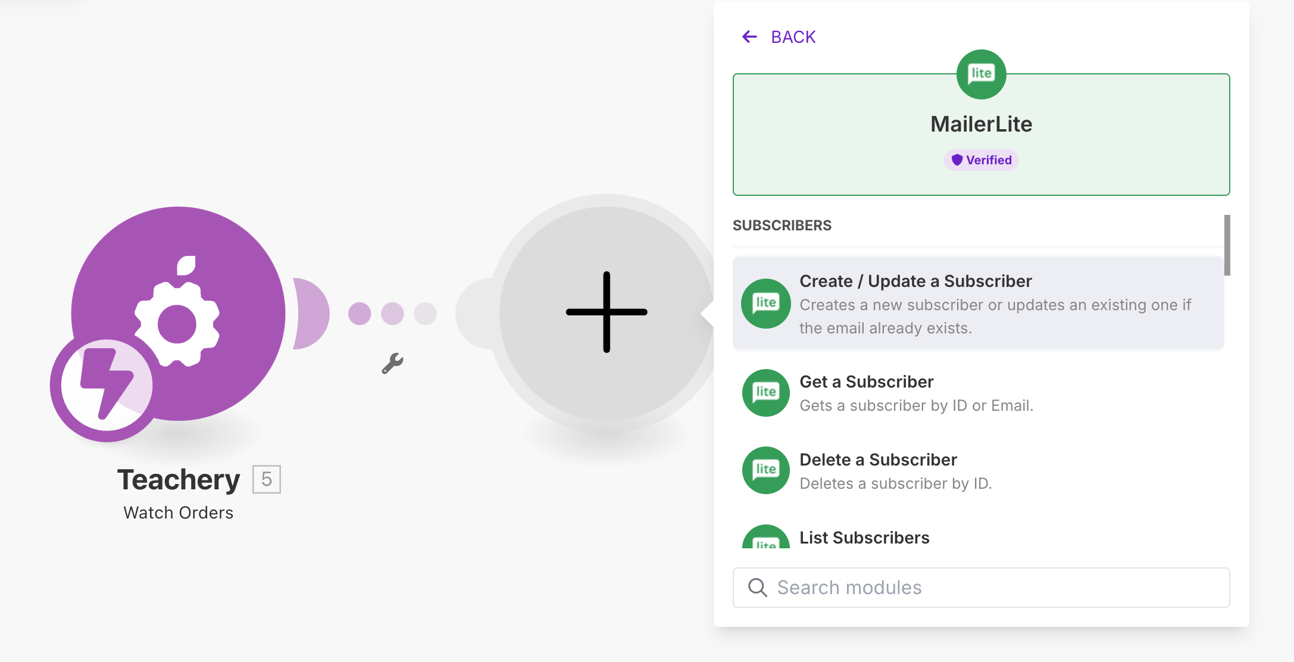Open the wrench route settings icon
This screenshot has width=1294, height=662.
coord(392,363)
